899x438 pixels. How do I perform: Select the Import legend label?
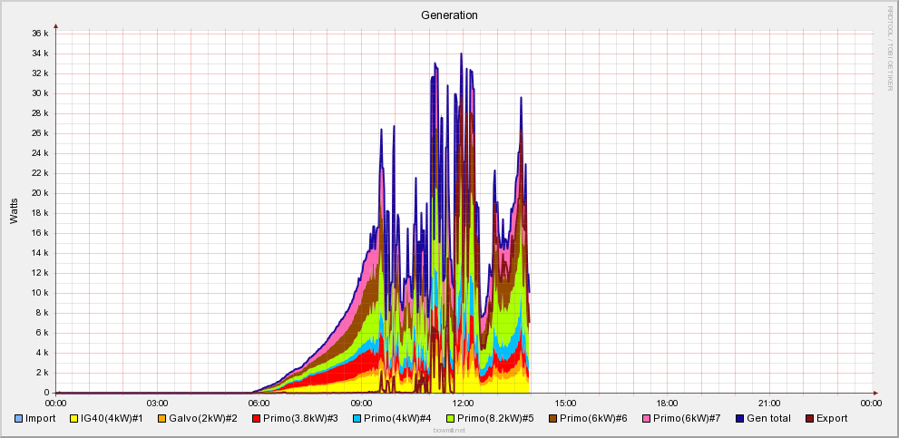41,419
